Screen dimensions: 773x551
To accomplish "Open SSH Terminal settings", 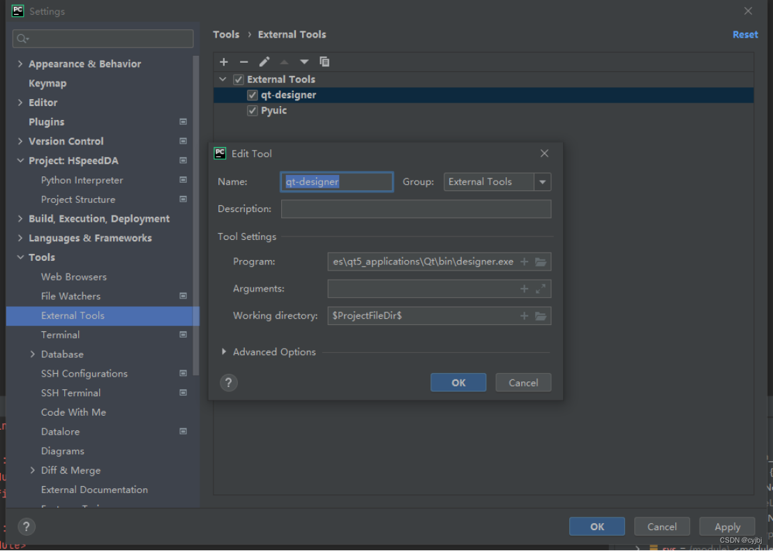I will 70,393.
